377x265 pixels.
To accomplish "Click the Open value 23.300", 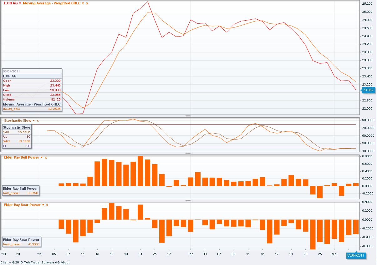I will coord(55,81).
